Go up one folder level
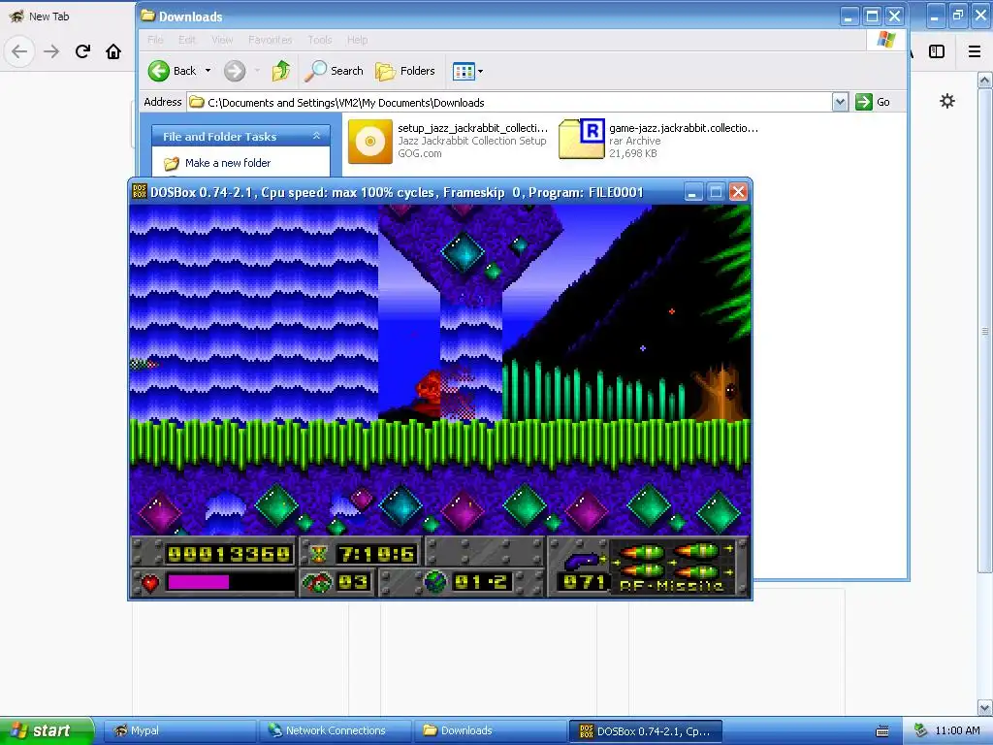This screenshot has width=993, height=745. [x=280, y=71]
